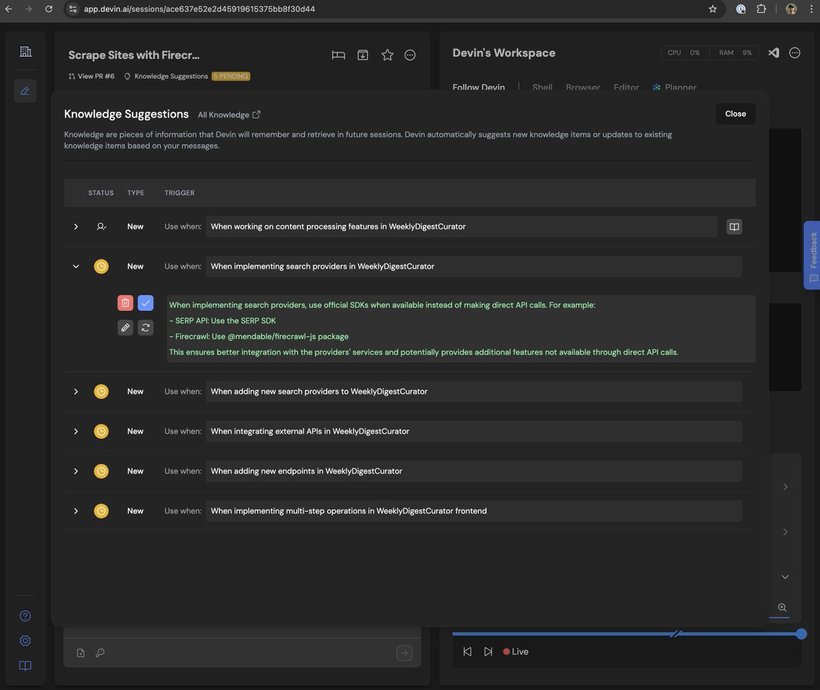Switch to Shell tab
Viewport: 820px width, 690px height.
pos(543,87)
